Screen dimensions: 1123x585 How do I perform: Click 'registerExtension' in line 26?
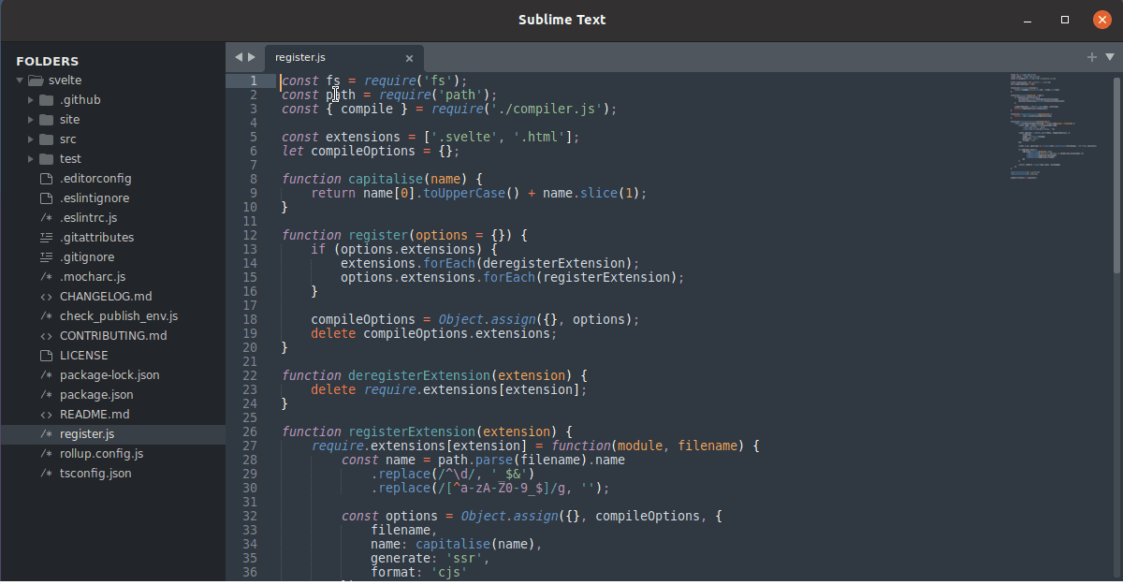(410, 431)
